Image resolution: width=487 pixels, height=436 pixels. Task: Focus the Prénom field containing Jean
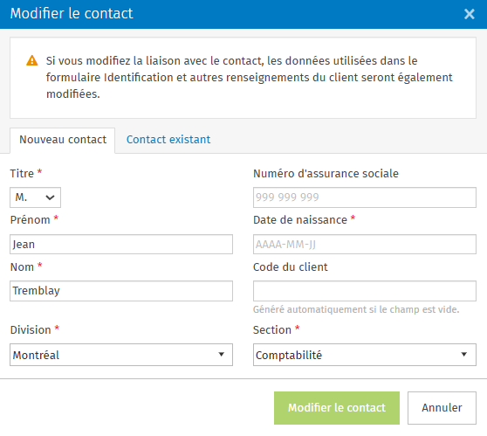[x=121, y=244]
